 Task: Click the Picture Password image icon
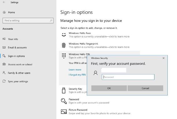coord(64,112)
